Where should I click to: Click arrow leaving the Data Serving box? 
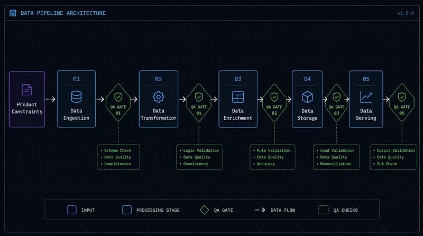coord(386,99)
